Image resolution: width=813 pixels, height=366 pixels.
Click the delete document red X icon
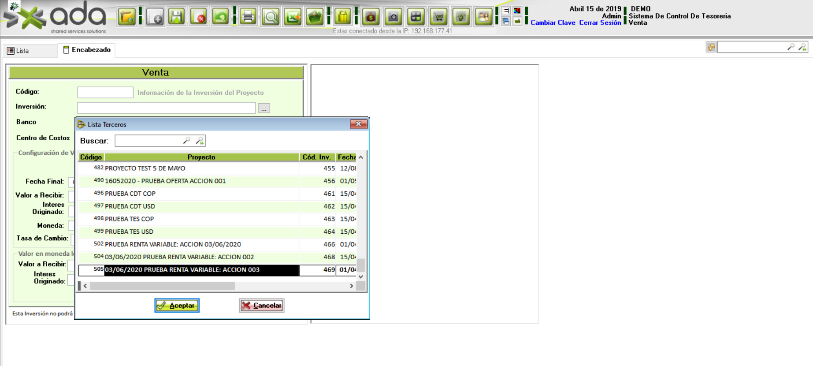pos(199,17)
